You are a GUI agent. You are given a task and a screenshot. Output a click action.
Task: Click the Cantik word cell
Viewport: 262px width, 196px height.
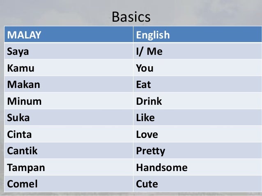point(69,150)
